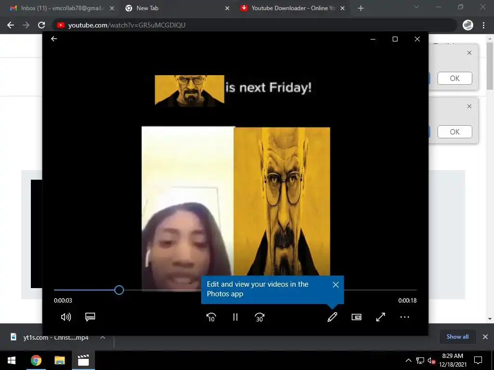Open a new browser tab
This screenshot has height=370, width=494.
point(361,8)
